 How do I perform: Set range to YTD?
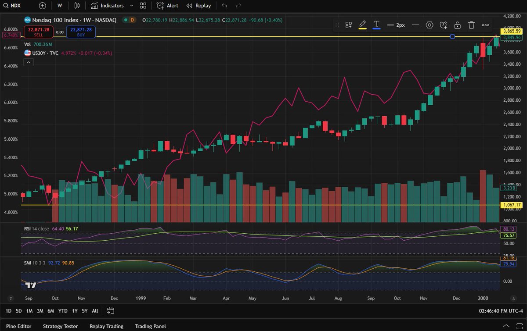point(63,311)
